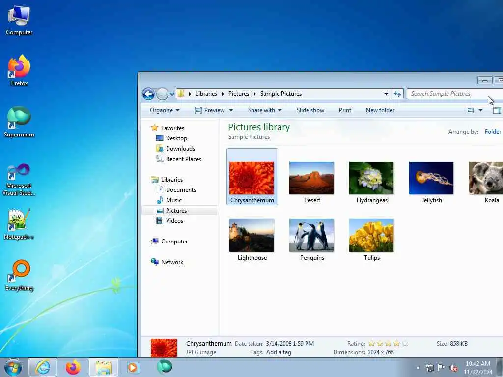Screen dimensions: 503x377
Task: Open network tray icon
Action: coord(429,368)
